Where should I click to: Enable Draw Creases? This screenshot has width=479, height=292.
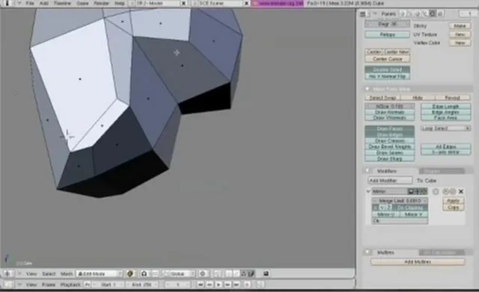click(389, 140)
